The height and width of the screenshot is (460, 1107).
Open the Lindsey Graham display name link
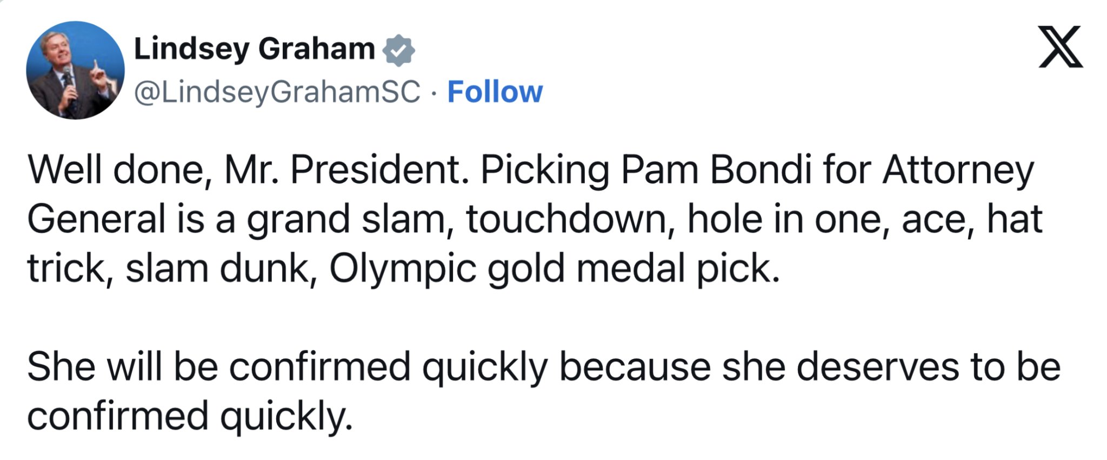[254, 49]
